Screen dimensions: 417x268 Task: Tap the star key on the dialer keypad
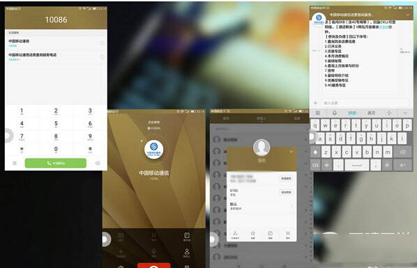click(x=22, y=150)
